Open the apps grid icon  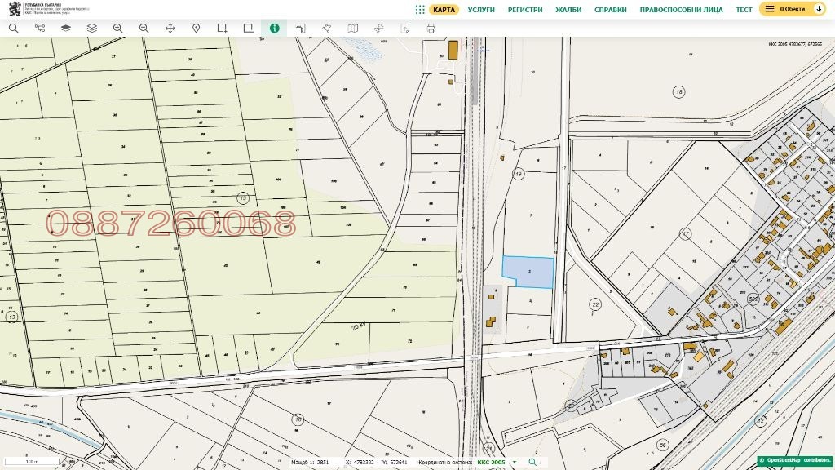(x=419, y=10)
